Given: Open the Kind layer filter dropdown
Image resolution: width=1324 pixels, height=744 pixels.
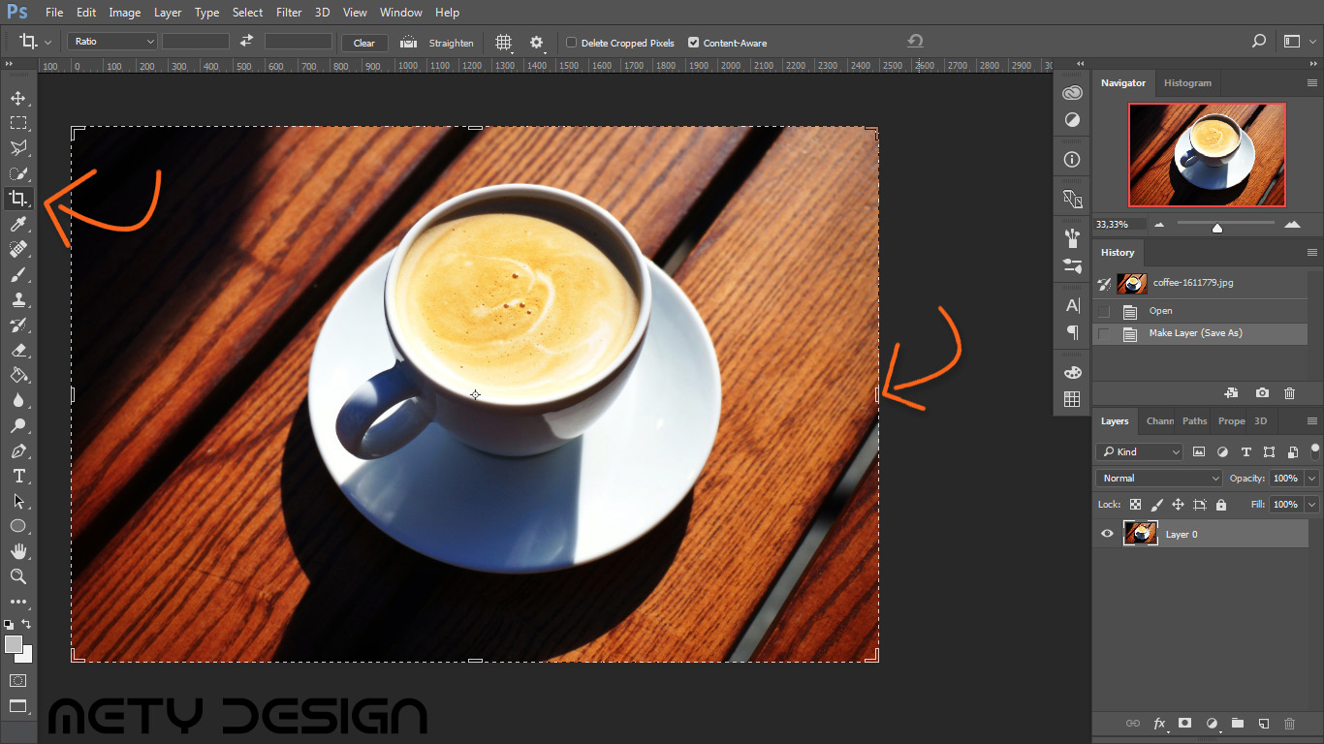Looking at the screenshot, I should [1140, 451].
